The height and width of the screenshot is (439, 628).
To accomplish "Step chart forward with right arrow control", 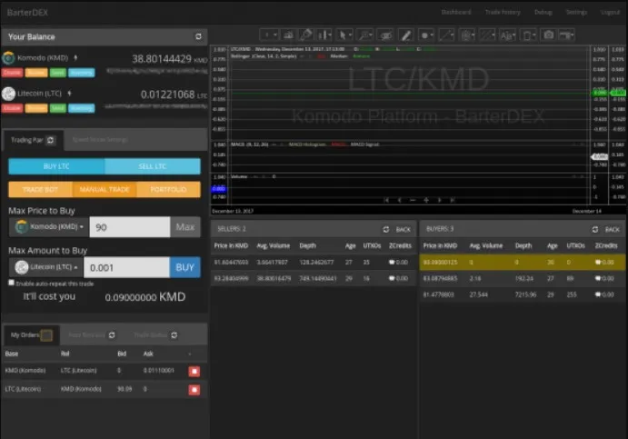I will click(x=439, y=200).
